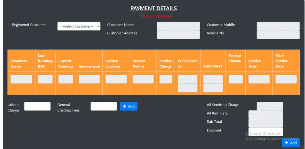Select the Service Date table input
The image size is (305, 149).
[x=259, y=79]
